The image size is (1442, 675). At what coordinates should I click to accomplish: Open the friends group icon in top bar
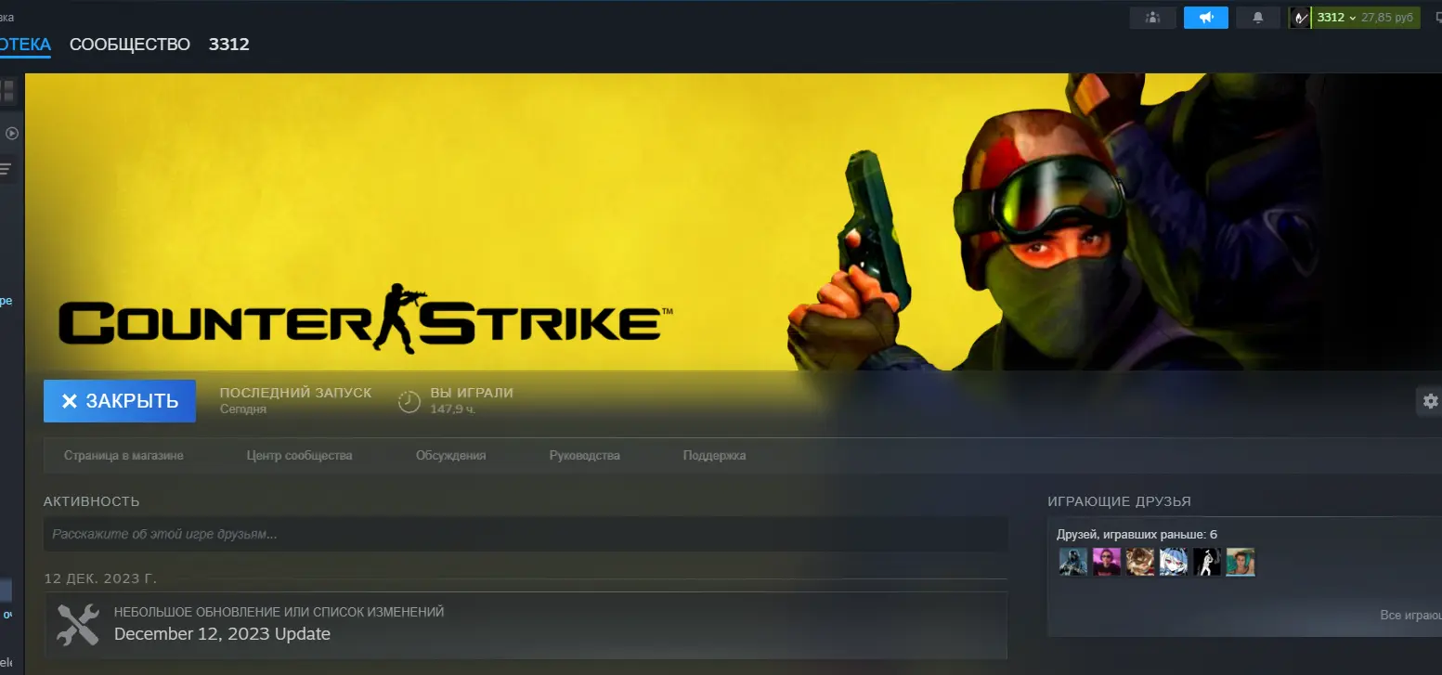point(1152,18)
